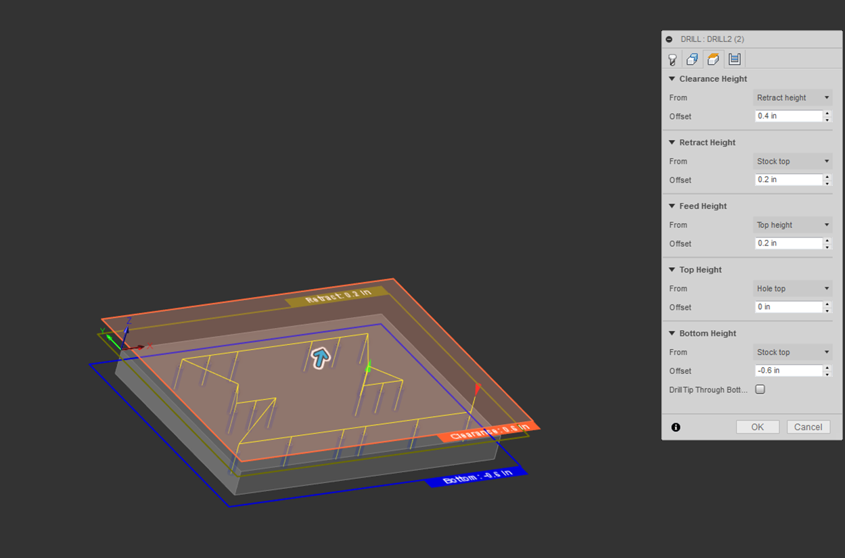Collapse the DRILL dialog with minus icon
Viewport: 845px width, 558px height.
(x=669, y=39)
